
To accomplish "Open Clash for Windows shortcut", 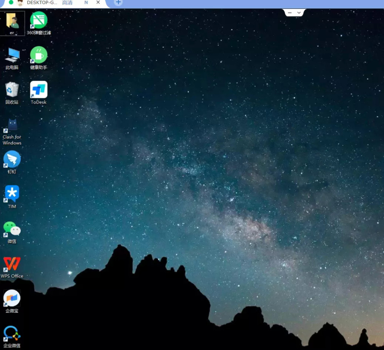I will (12, 125).
